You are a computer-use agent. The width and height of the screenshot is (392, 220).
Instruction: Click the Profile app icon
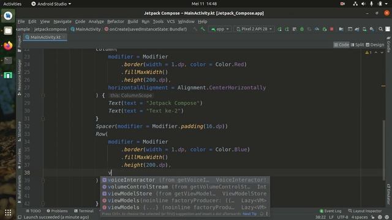(x=317, y=29)
